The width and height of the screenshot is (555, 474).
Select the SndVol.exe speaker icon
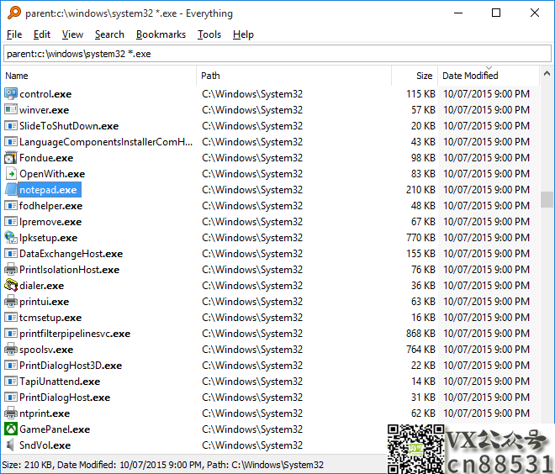(x=10, y=445)
